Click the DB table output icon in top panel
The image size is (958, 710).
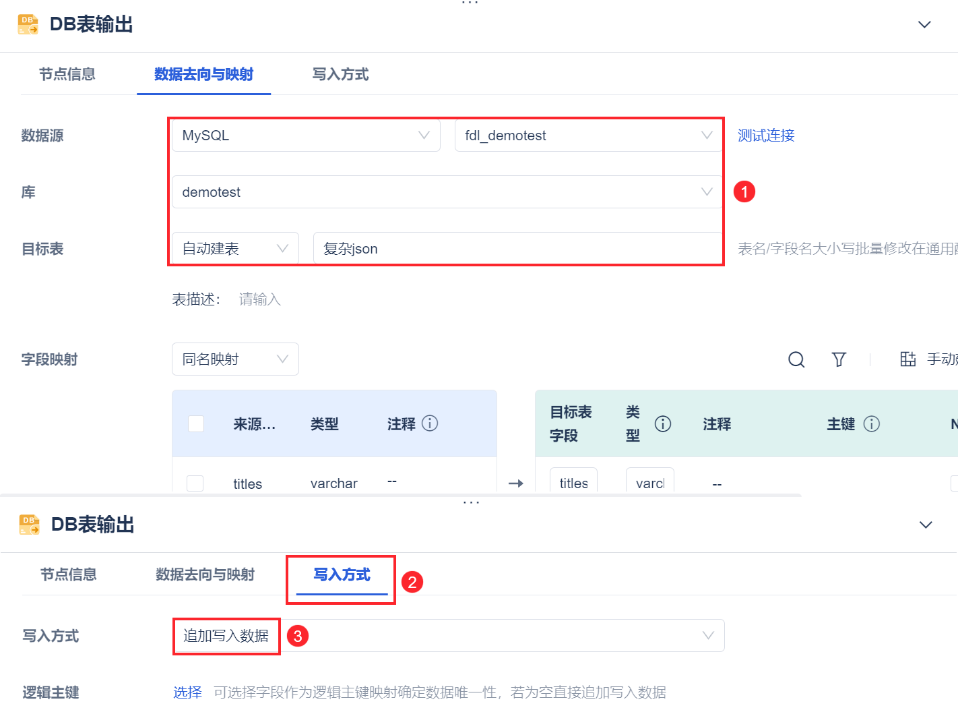(x=28, y=24)
